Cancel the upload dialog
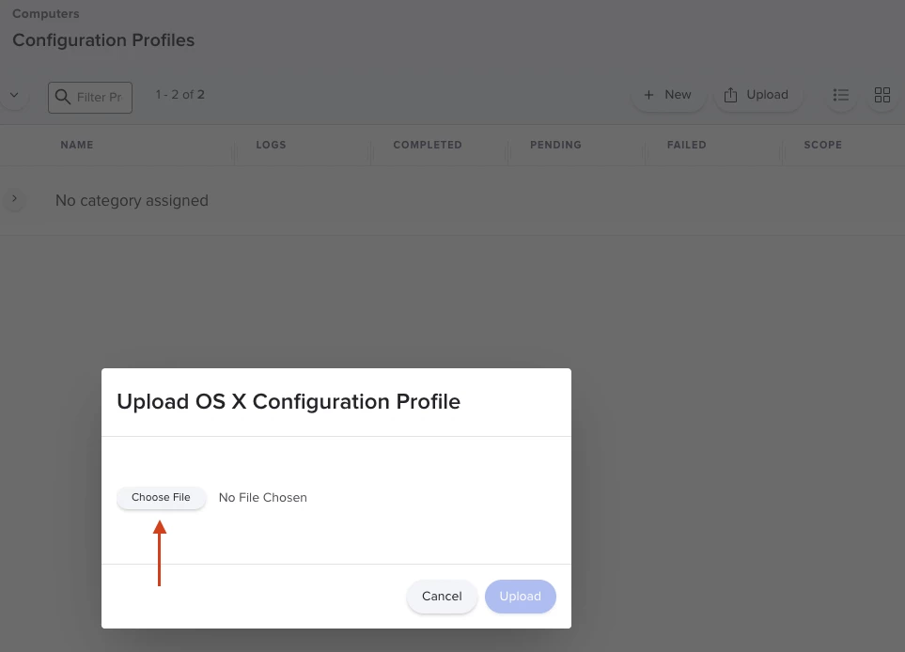The image size is (905, 652). (x=442, y=596)
